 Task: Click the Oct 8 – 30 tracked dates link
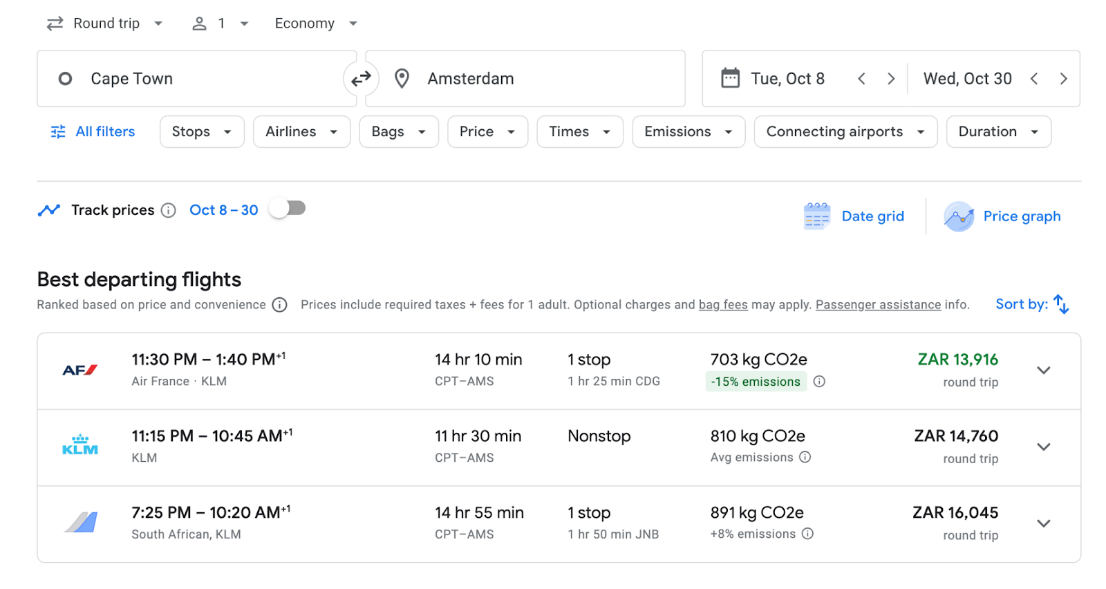point(224,210)
